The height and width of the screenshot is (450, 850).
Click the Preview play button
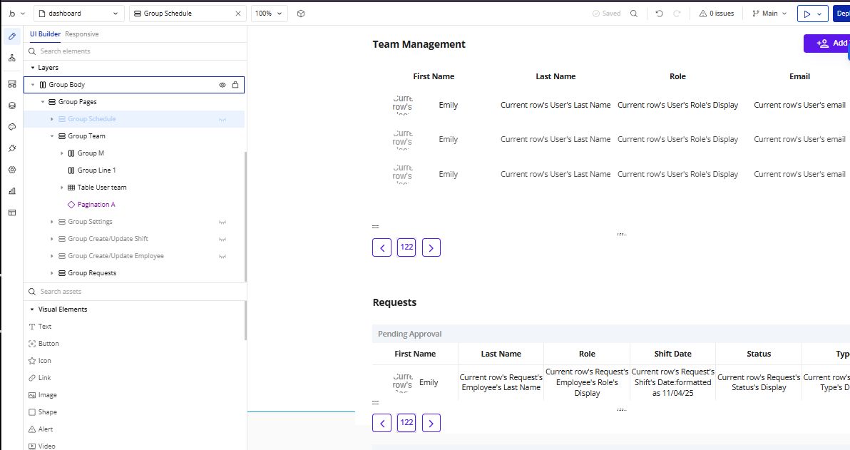807,14
